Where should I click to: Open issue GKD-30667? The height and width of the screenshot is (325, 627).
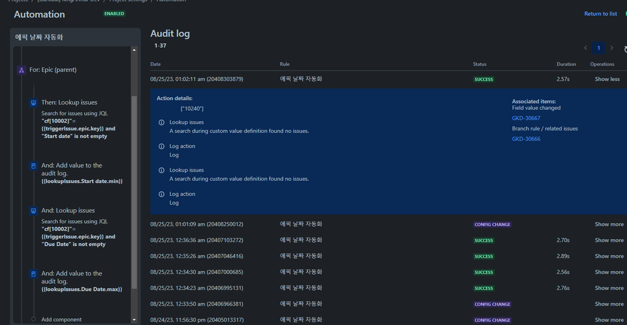point(526,119)
